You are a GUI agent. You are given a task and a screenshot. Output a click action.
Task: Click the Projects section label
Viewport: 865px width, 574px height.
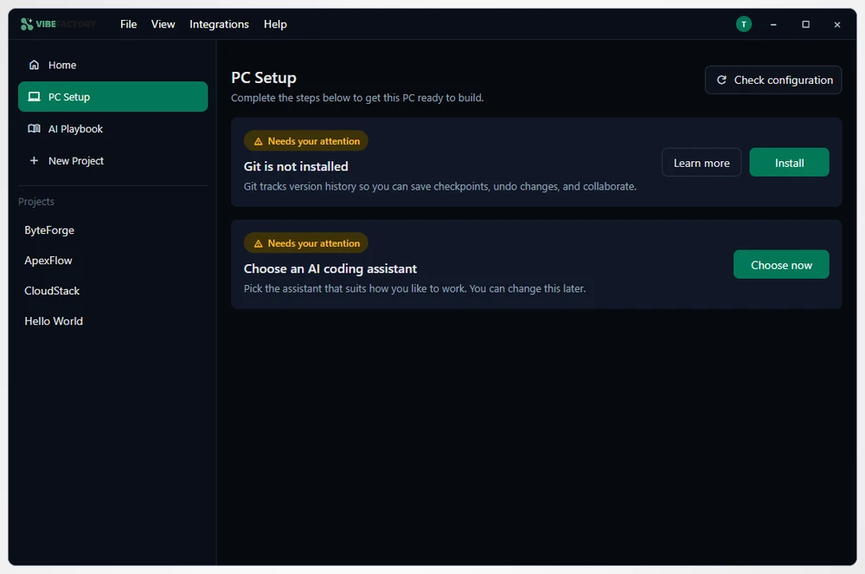[x=36, y=202]
